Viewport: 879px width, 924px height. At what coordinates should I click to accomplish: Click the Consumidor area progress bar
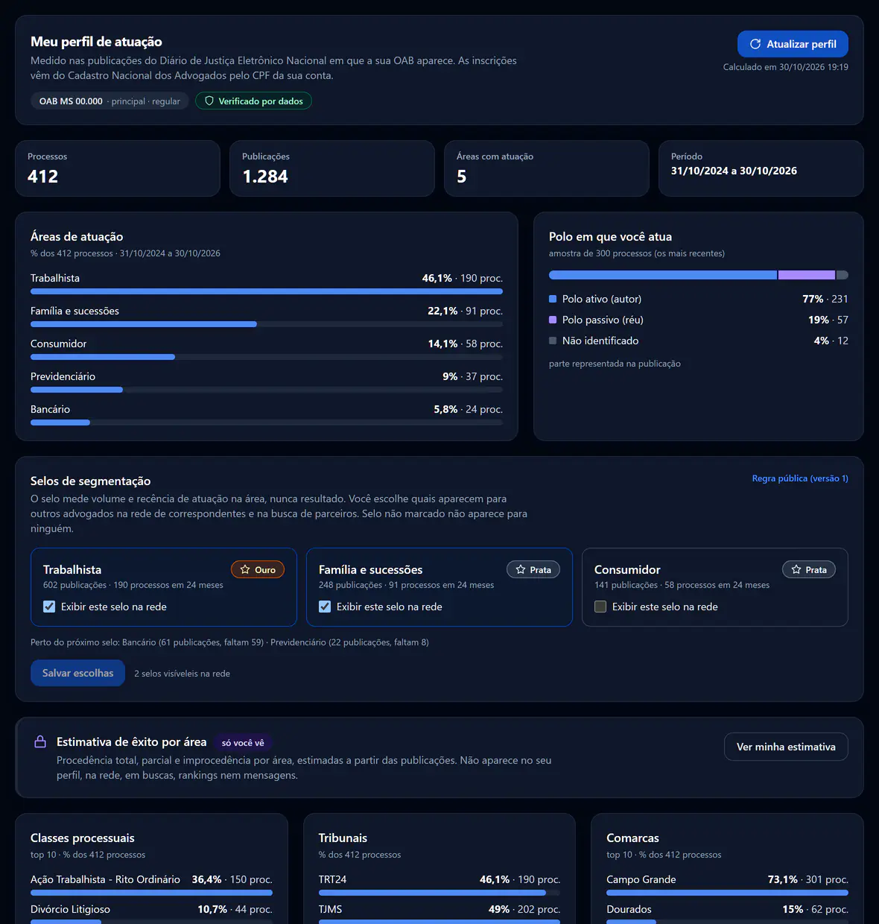coord(267,357)
